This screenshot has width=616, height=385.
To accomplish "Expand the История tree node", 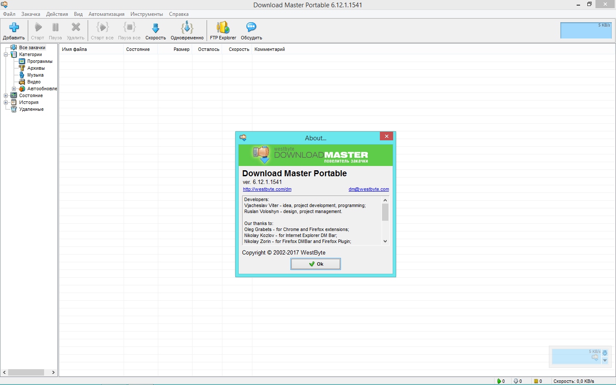I will tap(6, 102).
